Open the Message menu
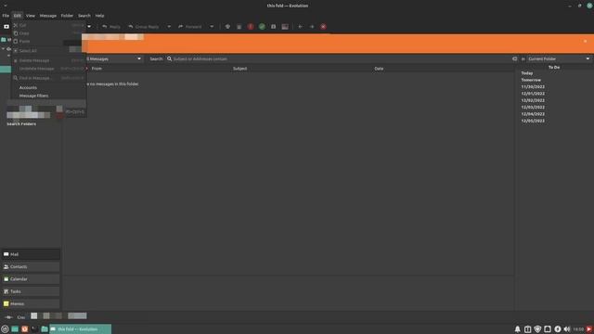This screenshot has height=334, width=594. pyautogui.click(x=48, y=16)
